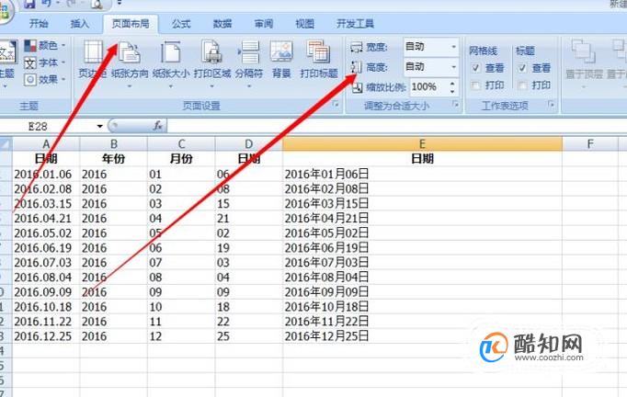Switch to the Formulas (公式) tab

181,24
